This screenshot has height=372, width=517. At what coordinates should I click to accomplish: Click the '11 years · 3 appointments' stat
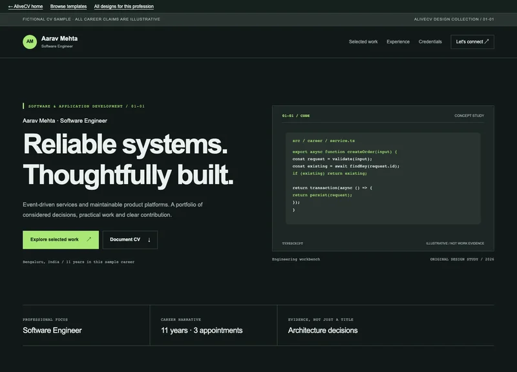click(202, 331)
